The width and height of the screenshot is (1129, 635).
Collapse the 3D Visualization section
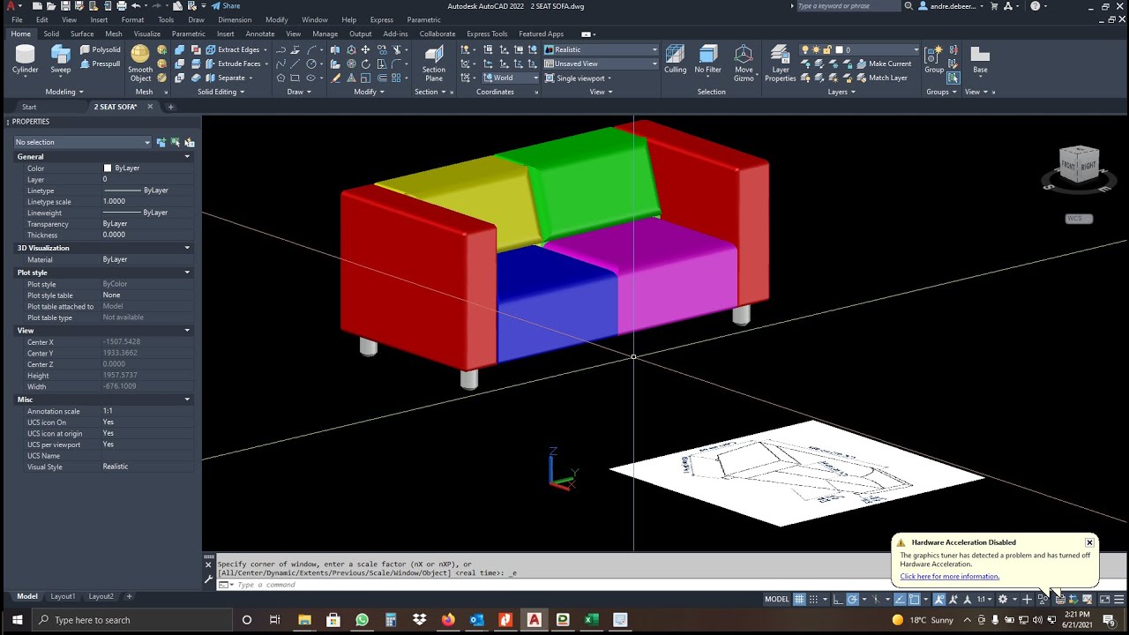[x=187, y=248]
